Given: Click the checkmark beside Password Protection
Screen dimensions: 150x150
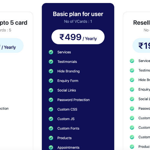Looking at the screenshot, I should [51, 100].
